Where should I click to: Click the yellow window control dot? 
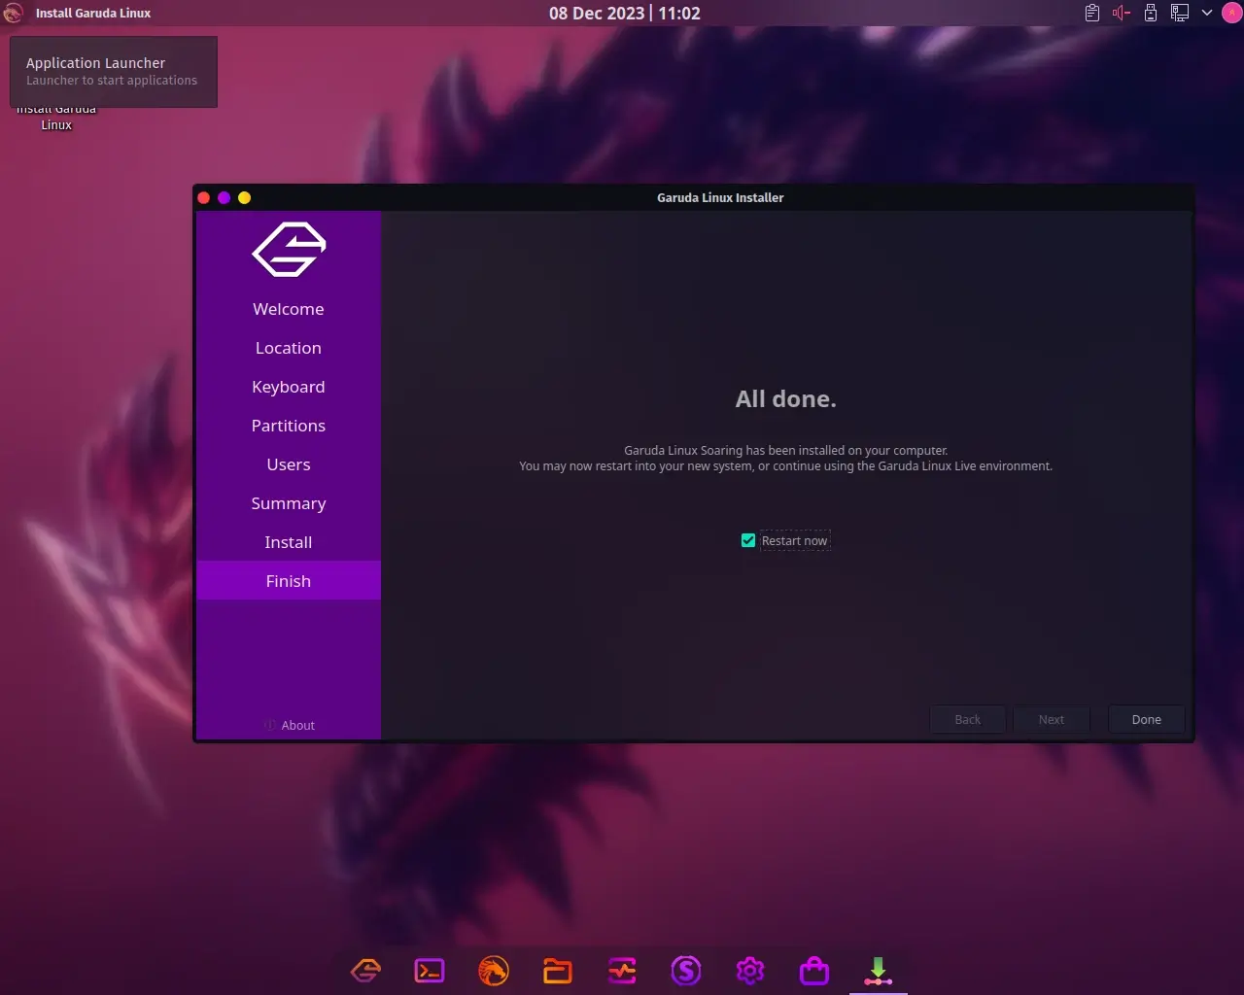245,197
